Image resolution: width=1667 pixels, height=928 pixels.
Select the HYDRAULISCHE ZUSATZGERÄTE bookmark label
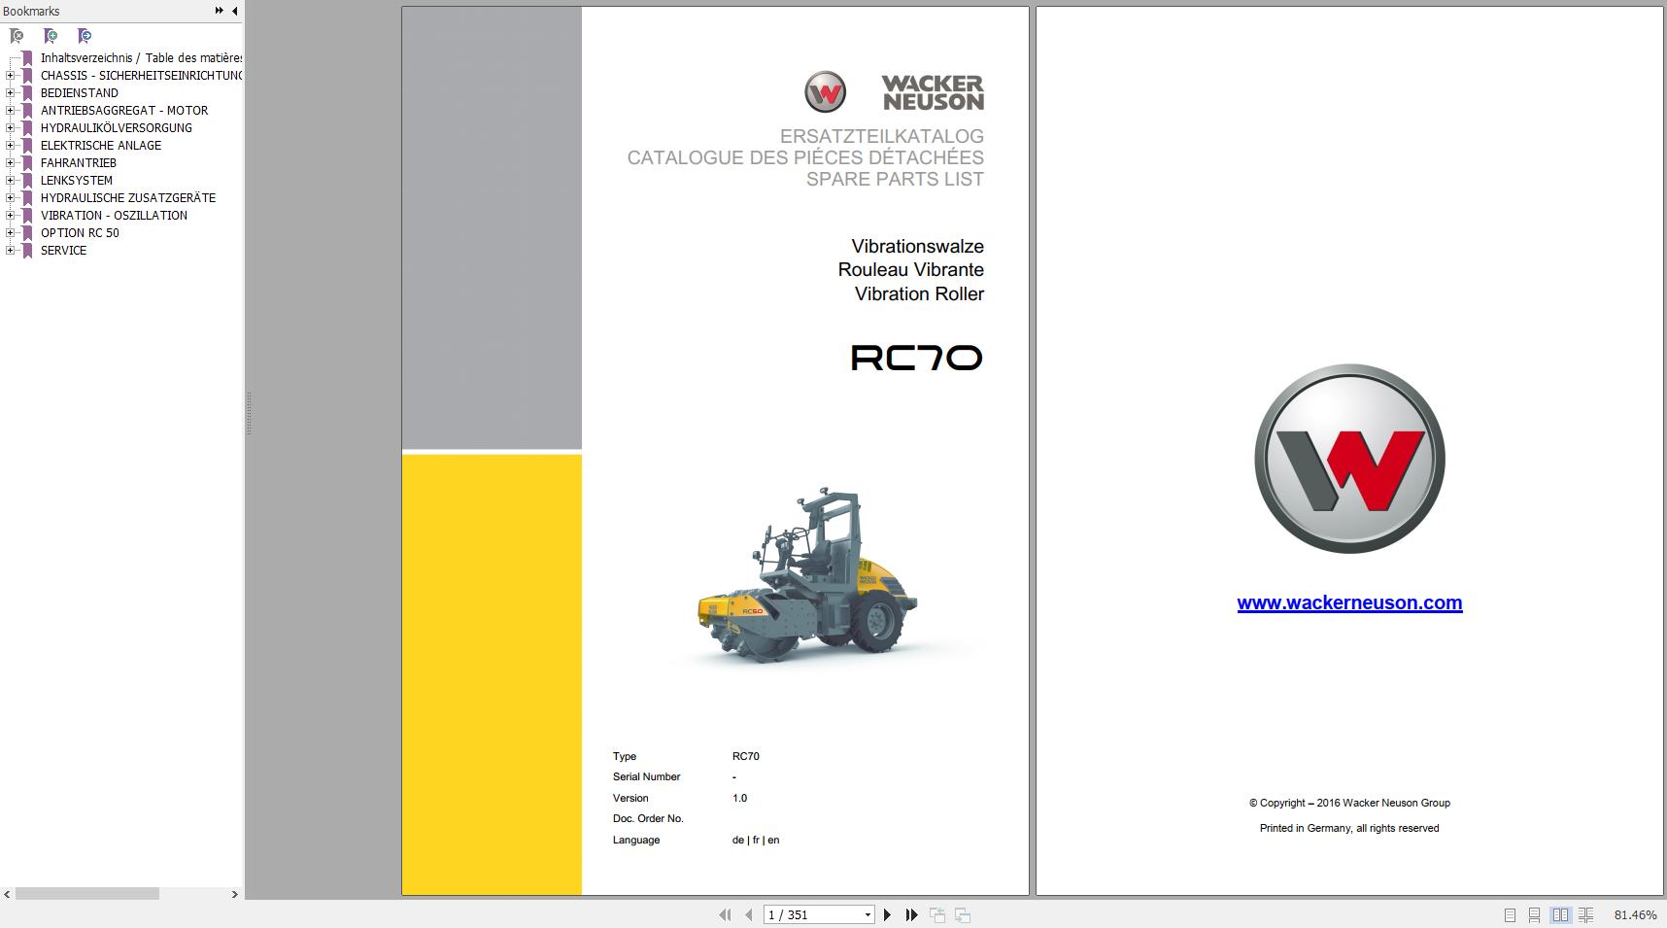(x=128, y=197)
